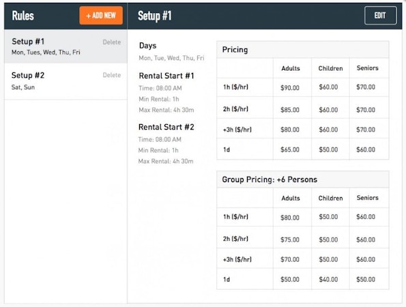
Task: Click 'Max Rental: 4h 30m' under Rental Start #2
Action: click(x=166, y=161)
